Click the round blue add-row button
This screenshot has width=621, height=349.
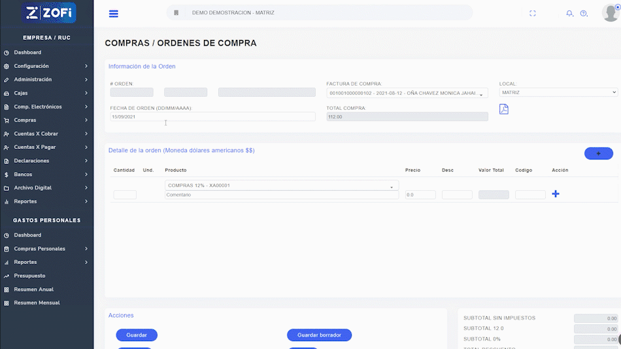pyautogui.click(x=598, y=154)
